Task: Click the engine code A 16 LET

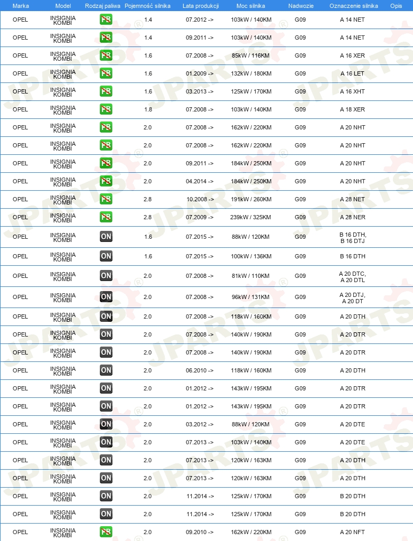Action: click(352, 73)
